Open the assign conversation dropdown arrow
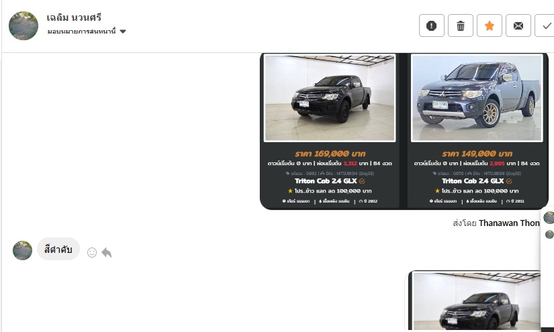Viewport: 554px width, 332px height. pyautogui.click(x=123, y=32)
